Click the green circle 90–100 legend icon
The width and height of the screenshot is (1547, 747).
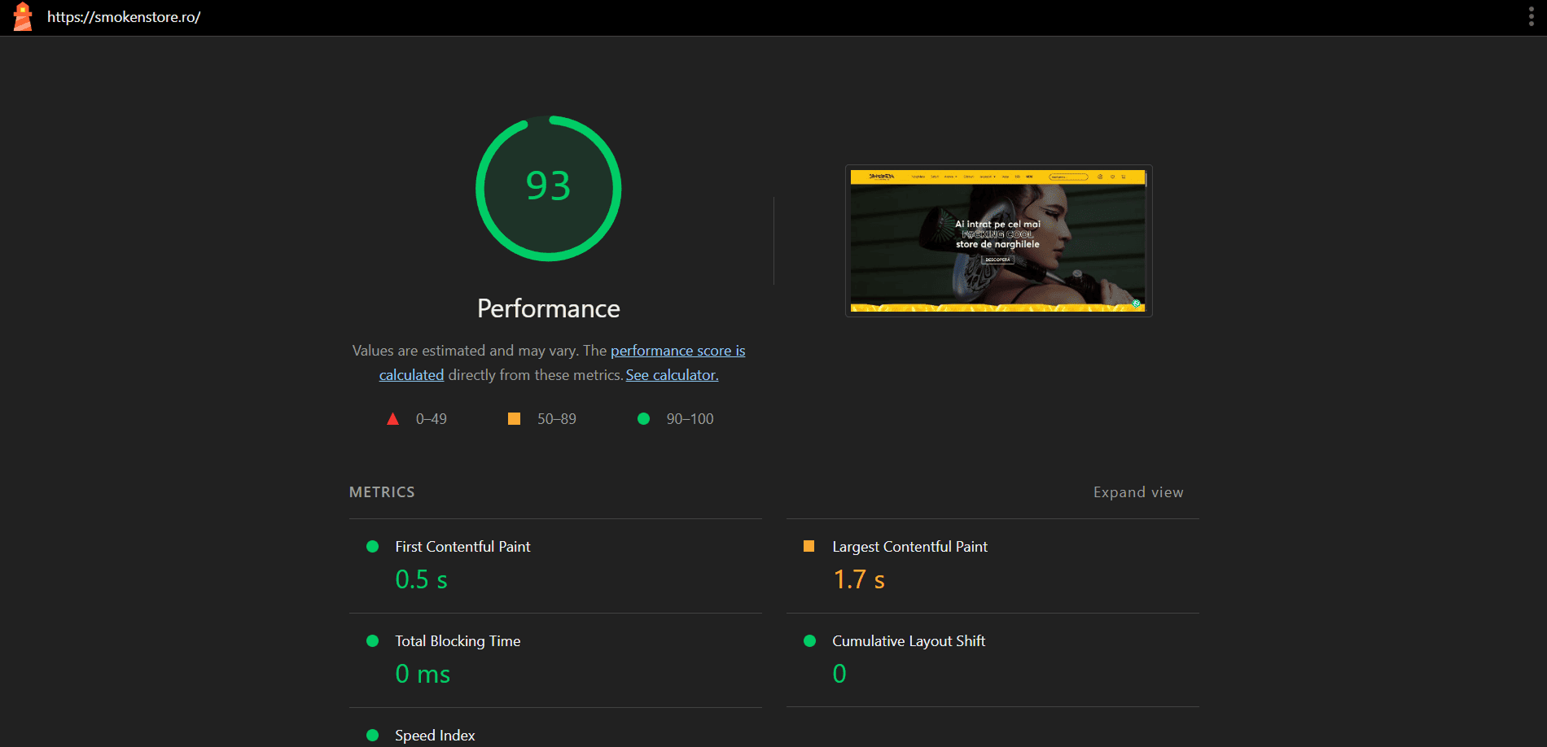(x=643, y=419)
